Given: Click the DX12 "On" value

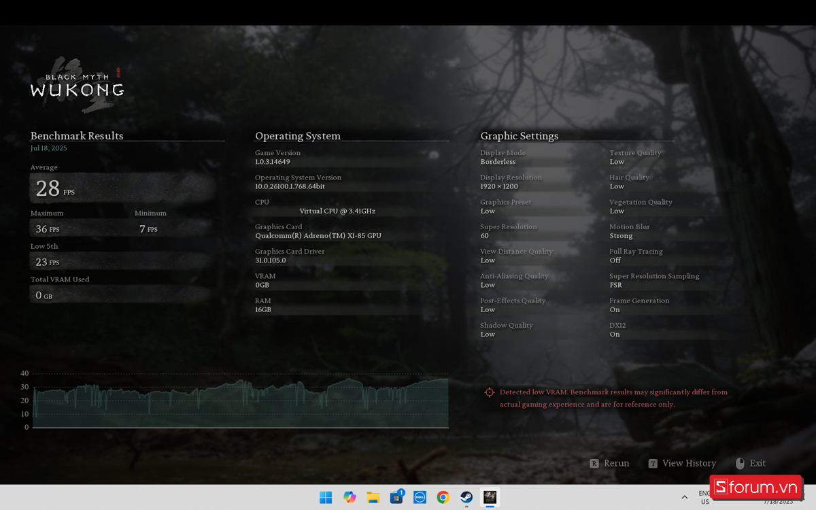Looking at the screenshot, I should coord(615,335).
